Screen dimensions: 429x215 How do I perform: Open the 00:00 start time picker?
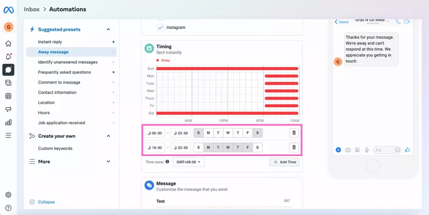[x=154, y=133]
